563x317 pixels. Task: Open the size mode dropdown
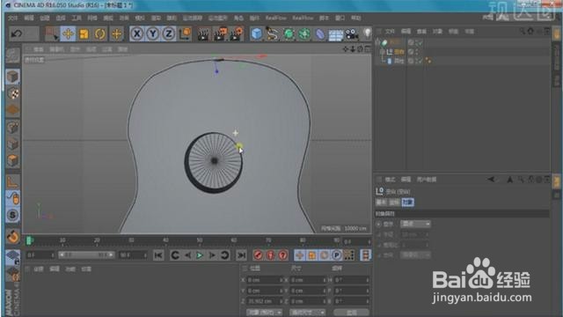[307, 312]
